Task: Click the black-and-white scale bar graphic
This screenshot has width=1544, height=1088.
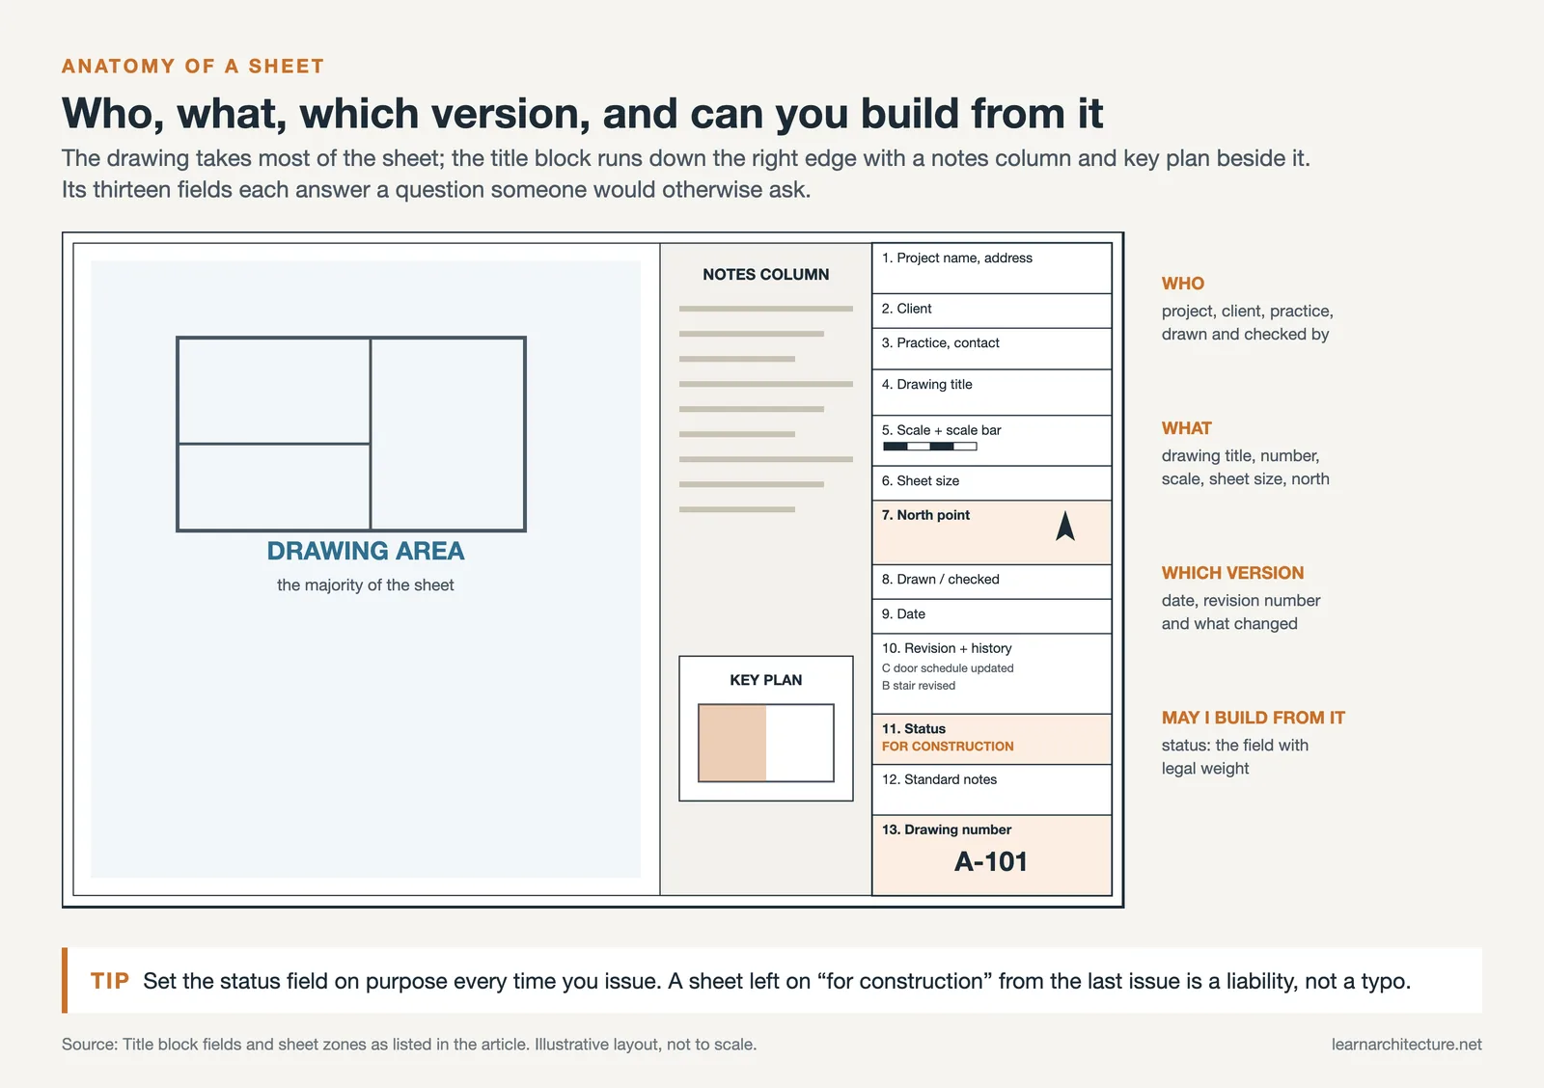Action: 929,447
